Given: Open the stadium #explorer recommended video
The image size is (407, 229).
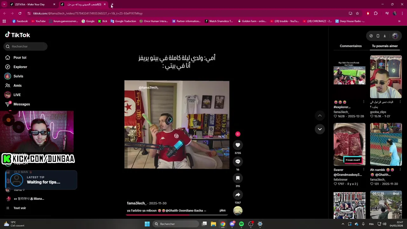Looking at the screenshot, I should pyautogui.click(x=349, y=77).
